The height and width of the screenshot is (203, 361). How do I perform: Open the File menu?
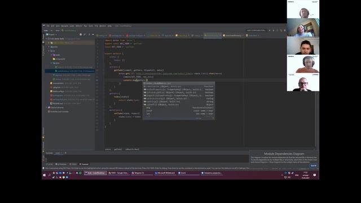[48, 26]
